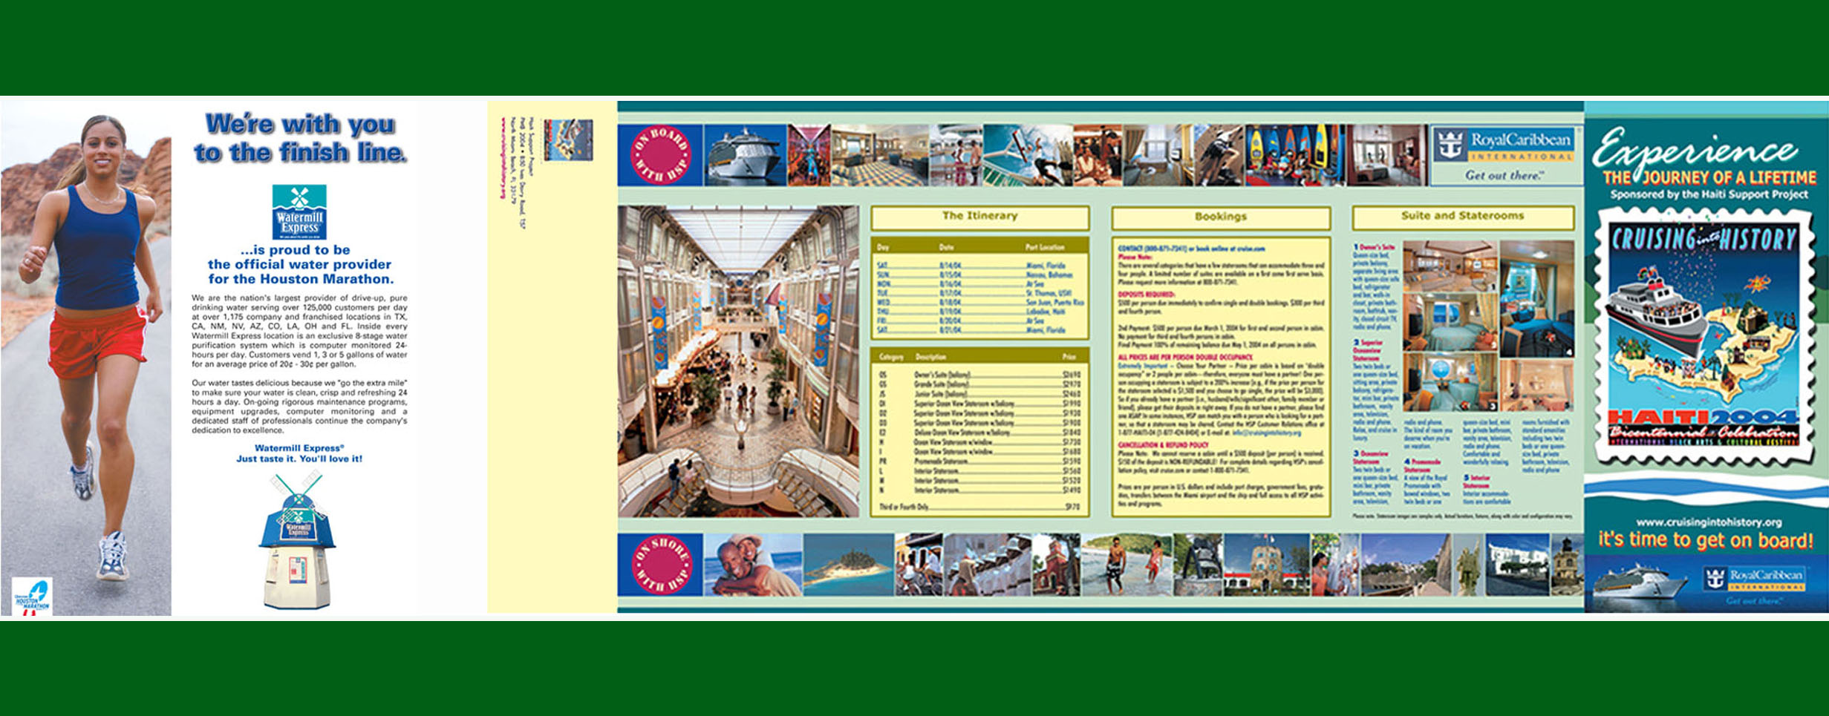The image size is (1829, 716).
Task: Click the Houston Marathon logo
Action: [32, 597]
